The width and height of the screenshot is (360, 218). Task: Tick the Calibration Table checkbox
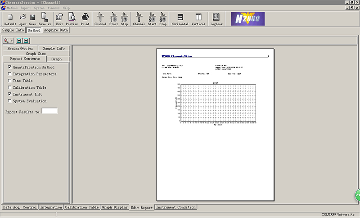tap(9, 87)
